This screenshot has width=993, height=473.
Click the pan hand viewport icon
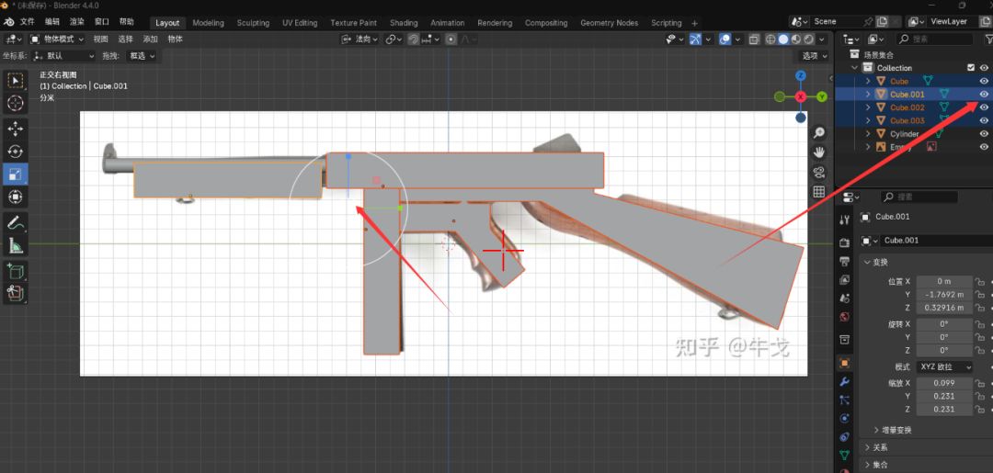[818, 152]
